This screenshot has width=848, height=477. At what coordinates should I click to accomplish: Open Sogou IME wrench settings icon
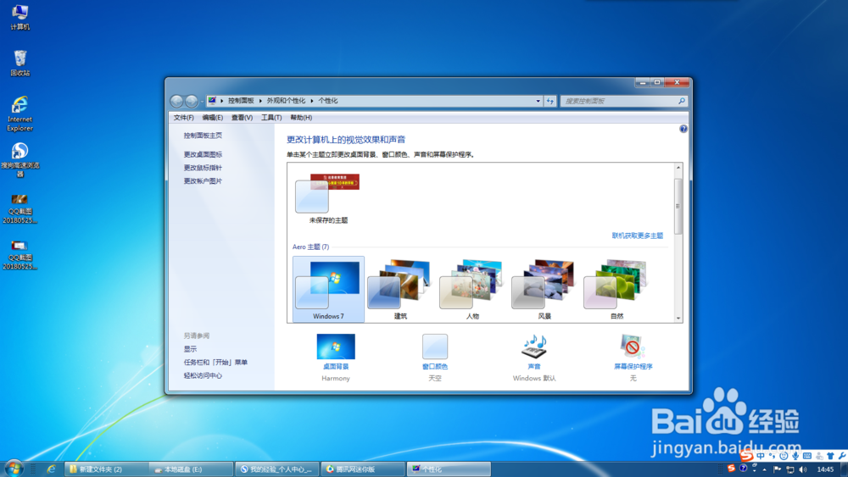[841, 456]
